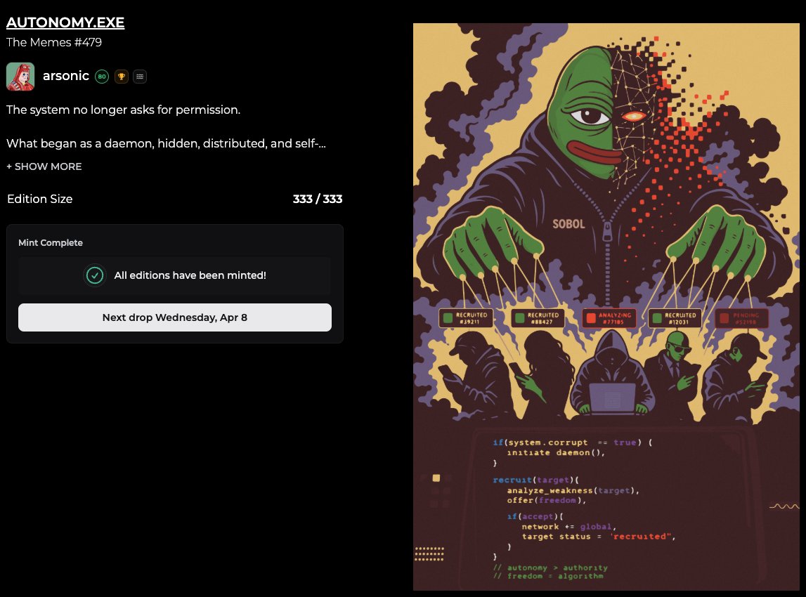
Task: Click the faded PENDING tag in artwork
Action: pos(741,318)
